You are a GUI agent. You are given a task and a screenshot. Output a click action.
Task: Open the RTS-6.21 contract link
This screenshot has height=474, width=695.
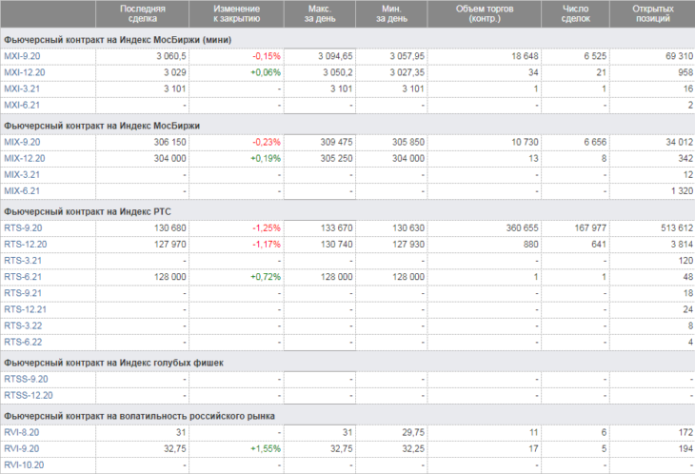click(23, 277)
